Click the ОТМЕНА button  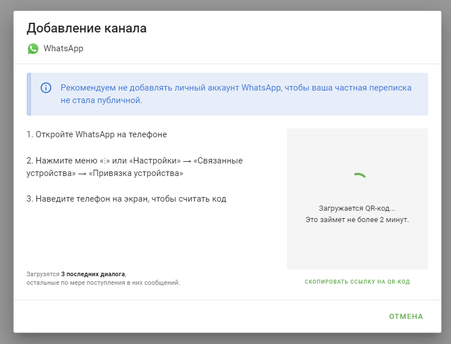406,317
